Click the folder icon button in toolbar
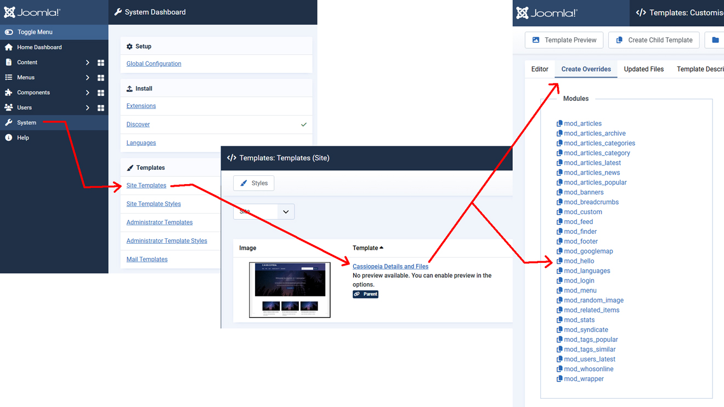Image resolution: width=724 pixels, height=407 pixels. click(715, 40)
